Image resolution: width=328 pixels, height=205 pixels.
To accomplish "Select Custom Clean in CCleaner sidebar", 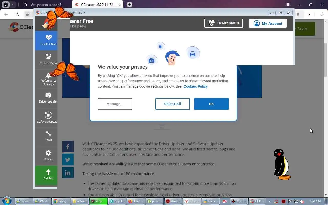I will (x=46, y=60).
